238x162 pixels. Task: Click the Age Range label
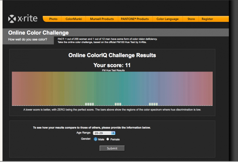[x=84, y=133]
